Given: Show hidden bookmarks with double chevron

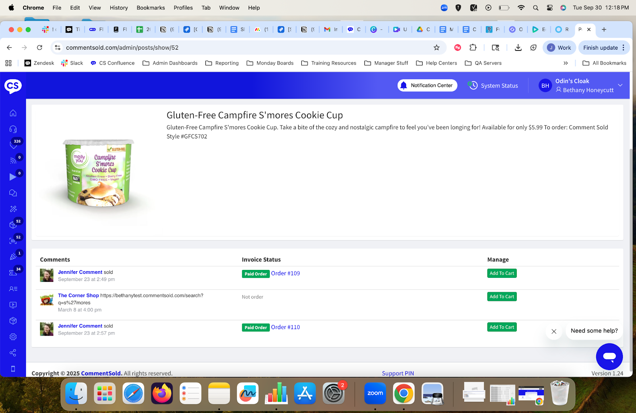Looking at the screenshot, I should click(566, 63).
